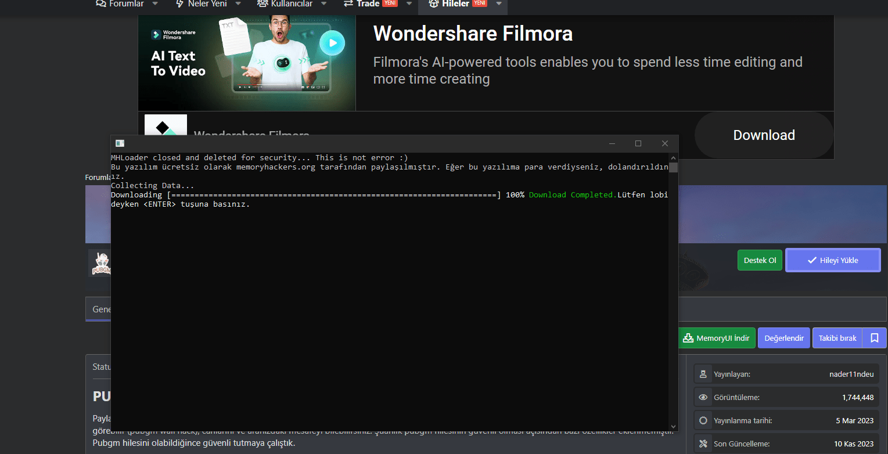The width and height of the screenshot is (888, 454).
Task: Click the publish date 5 Mar 2023
Action: coord(854,421)
